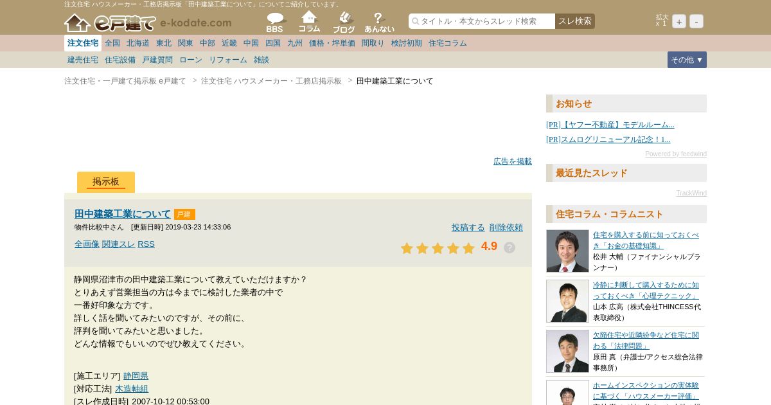Open the 投稿する link
The image size is (771, 405).
click(x=468, y=227)
